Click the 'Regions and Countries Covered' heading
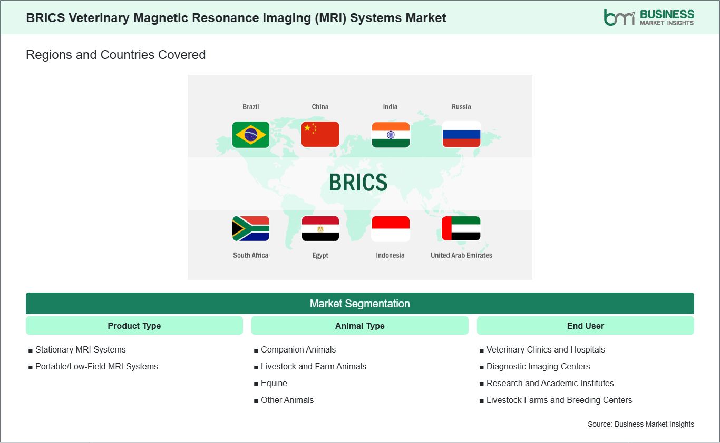The height and width of the screenshot is (443, 720). click(x=115, y=55)
